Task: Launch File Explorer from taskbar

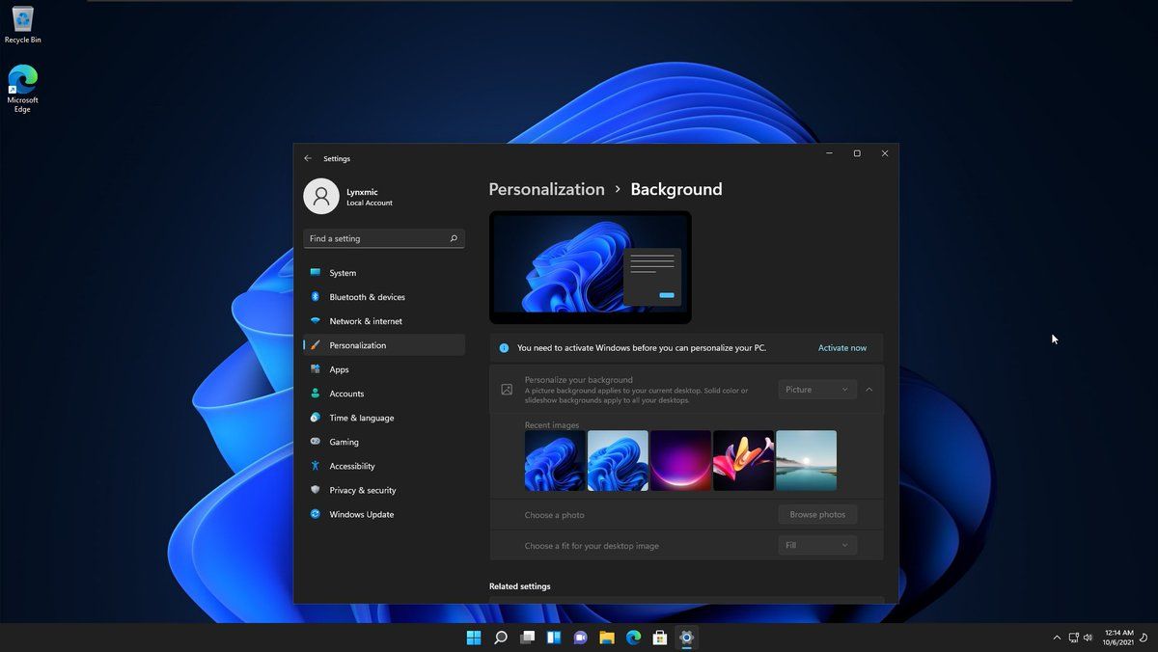Action: click(x=607, y=638)
